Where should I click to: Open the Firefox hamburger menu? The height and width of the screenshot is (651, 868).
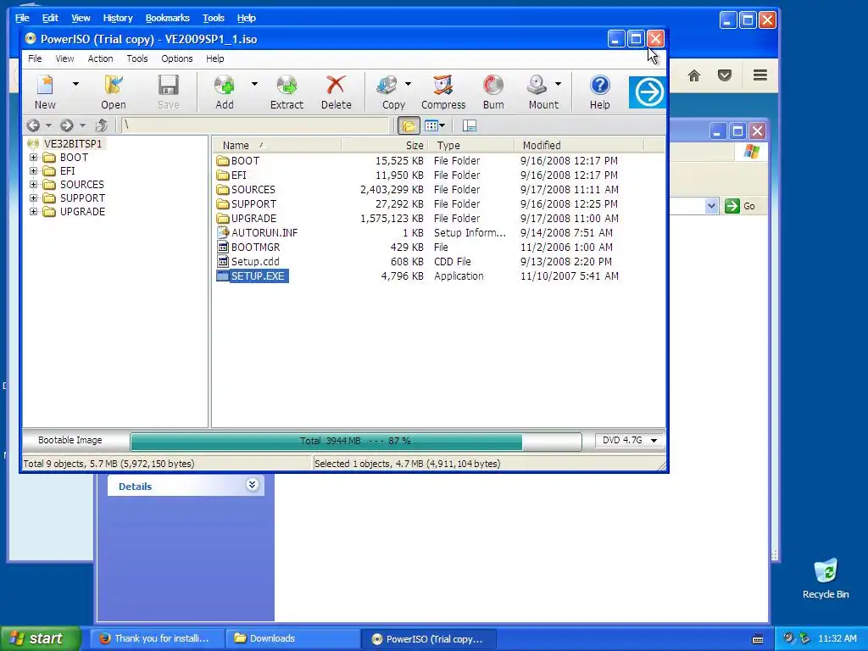760,75
